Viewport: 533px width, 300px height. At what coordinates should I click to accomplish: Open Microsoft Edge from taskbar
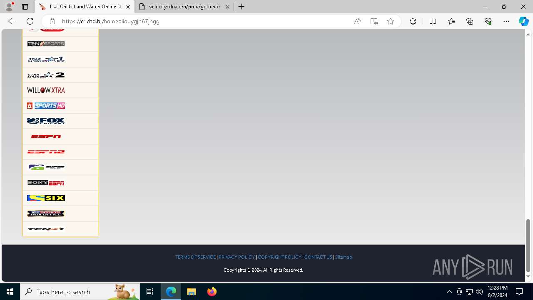(171, 292)
